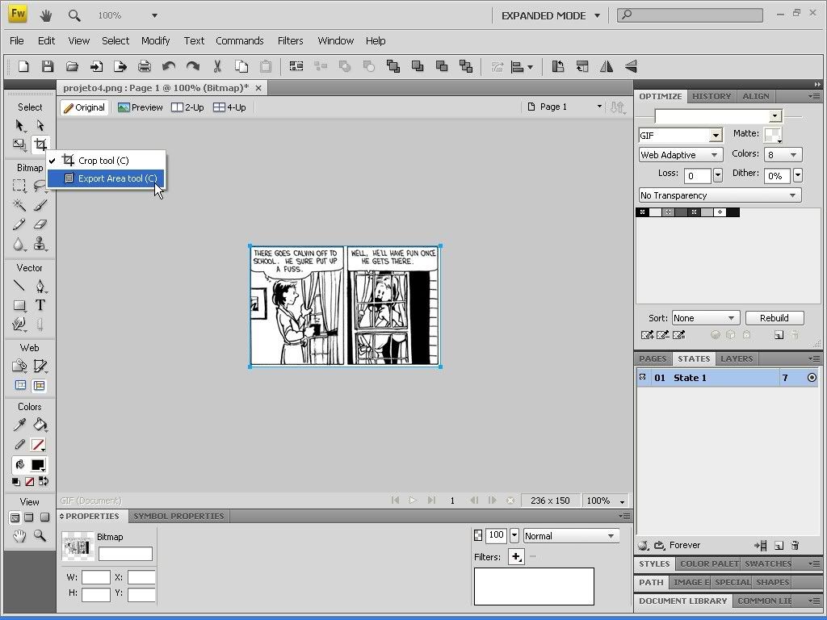Screen dimensions: 827x620
Task: Click the black fill color swatch
Action: pyautogui.click(x=37, y=464)
